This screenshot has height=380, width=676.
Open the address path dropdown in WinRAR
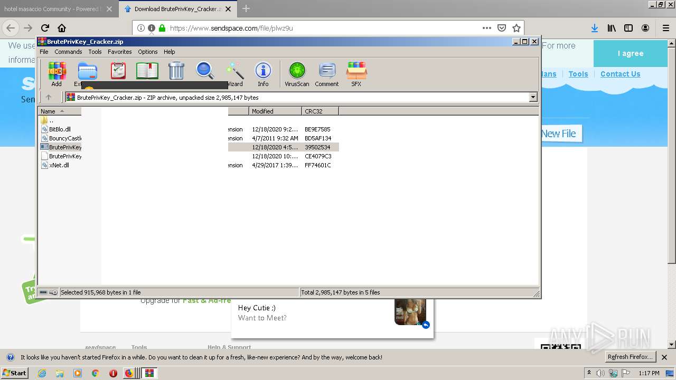tap(533, 97)
